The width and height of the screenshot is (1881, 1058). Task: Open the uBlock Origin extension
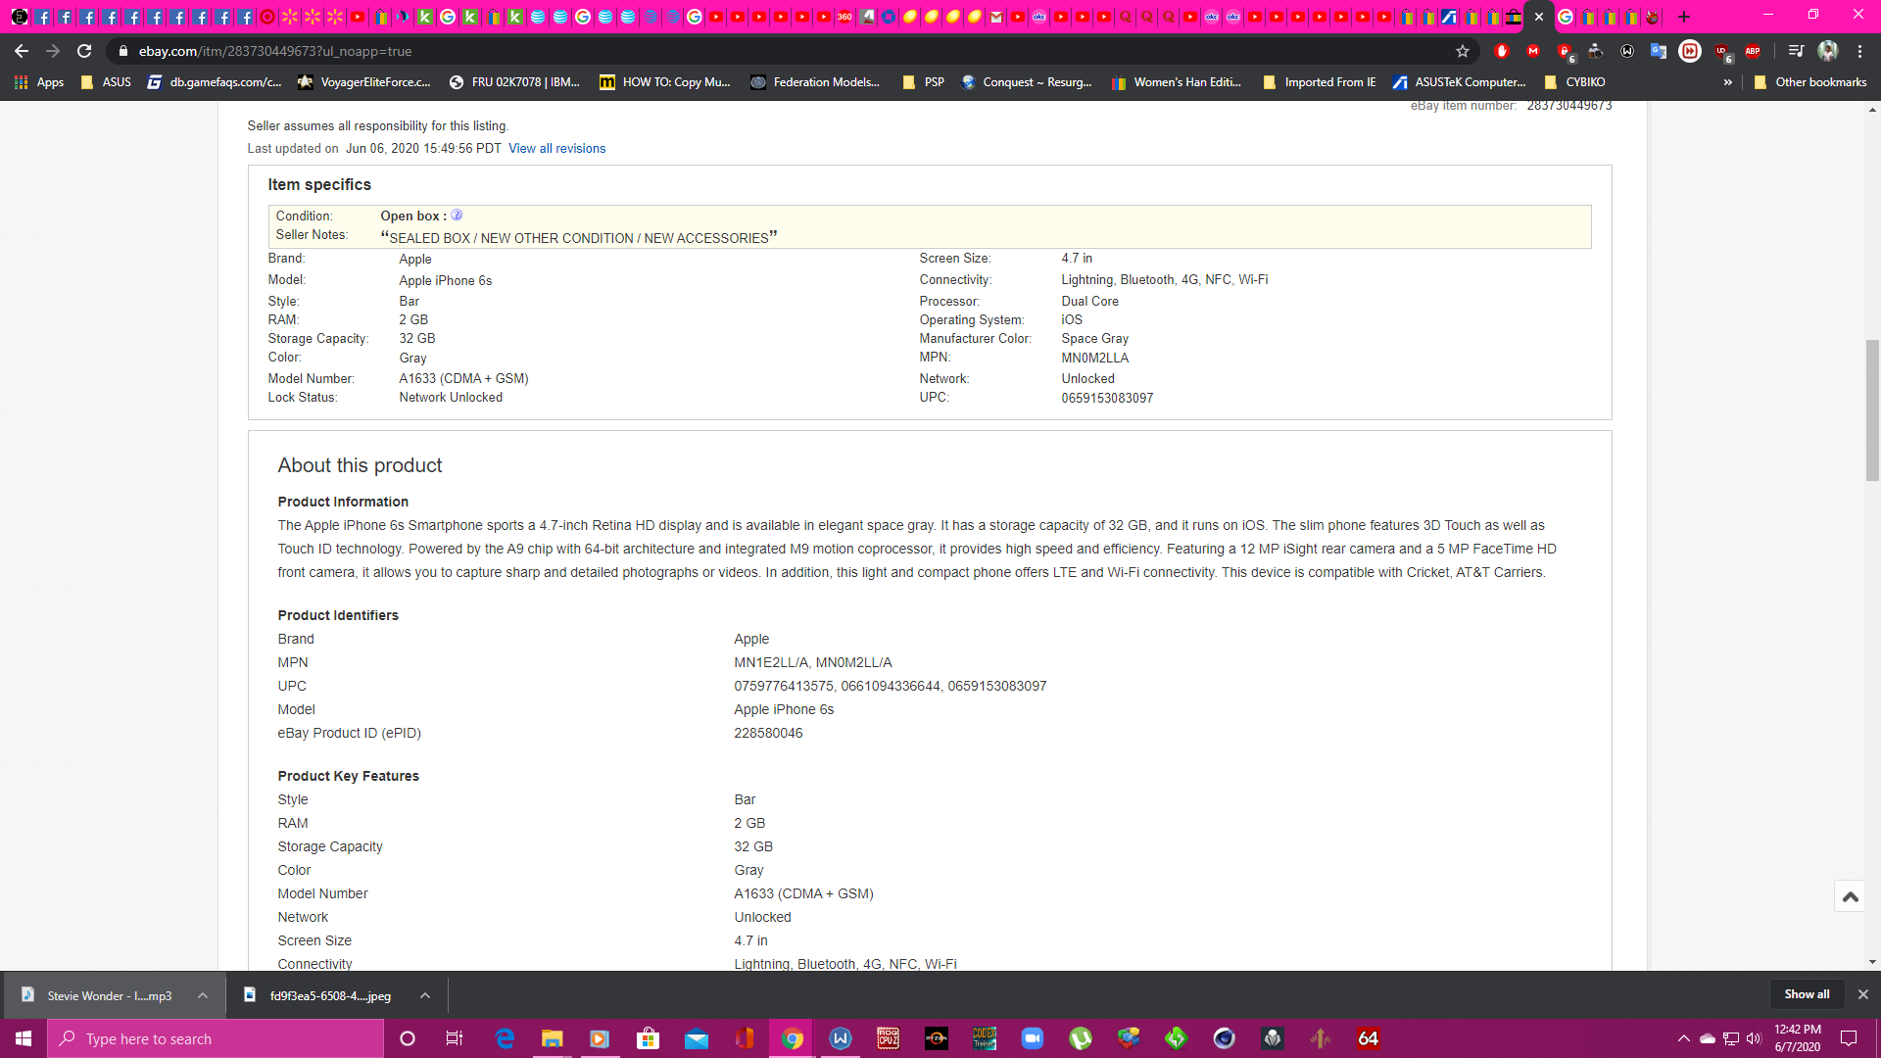coord(1722,51)
